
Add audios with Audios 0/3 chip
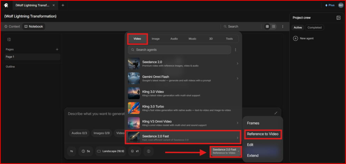click(79, 133)
